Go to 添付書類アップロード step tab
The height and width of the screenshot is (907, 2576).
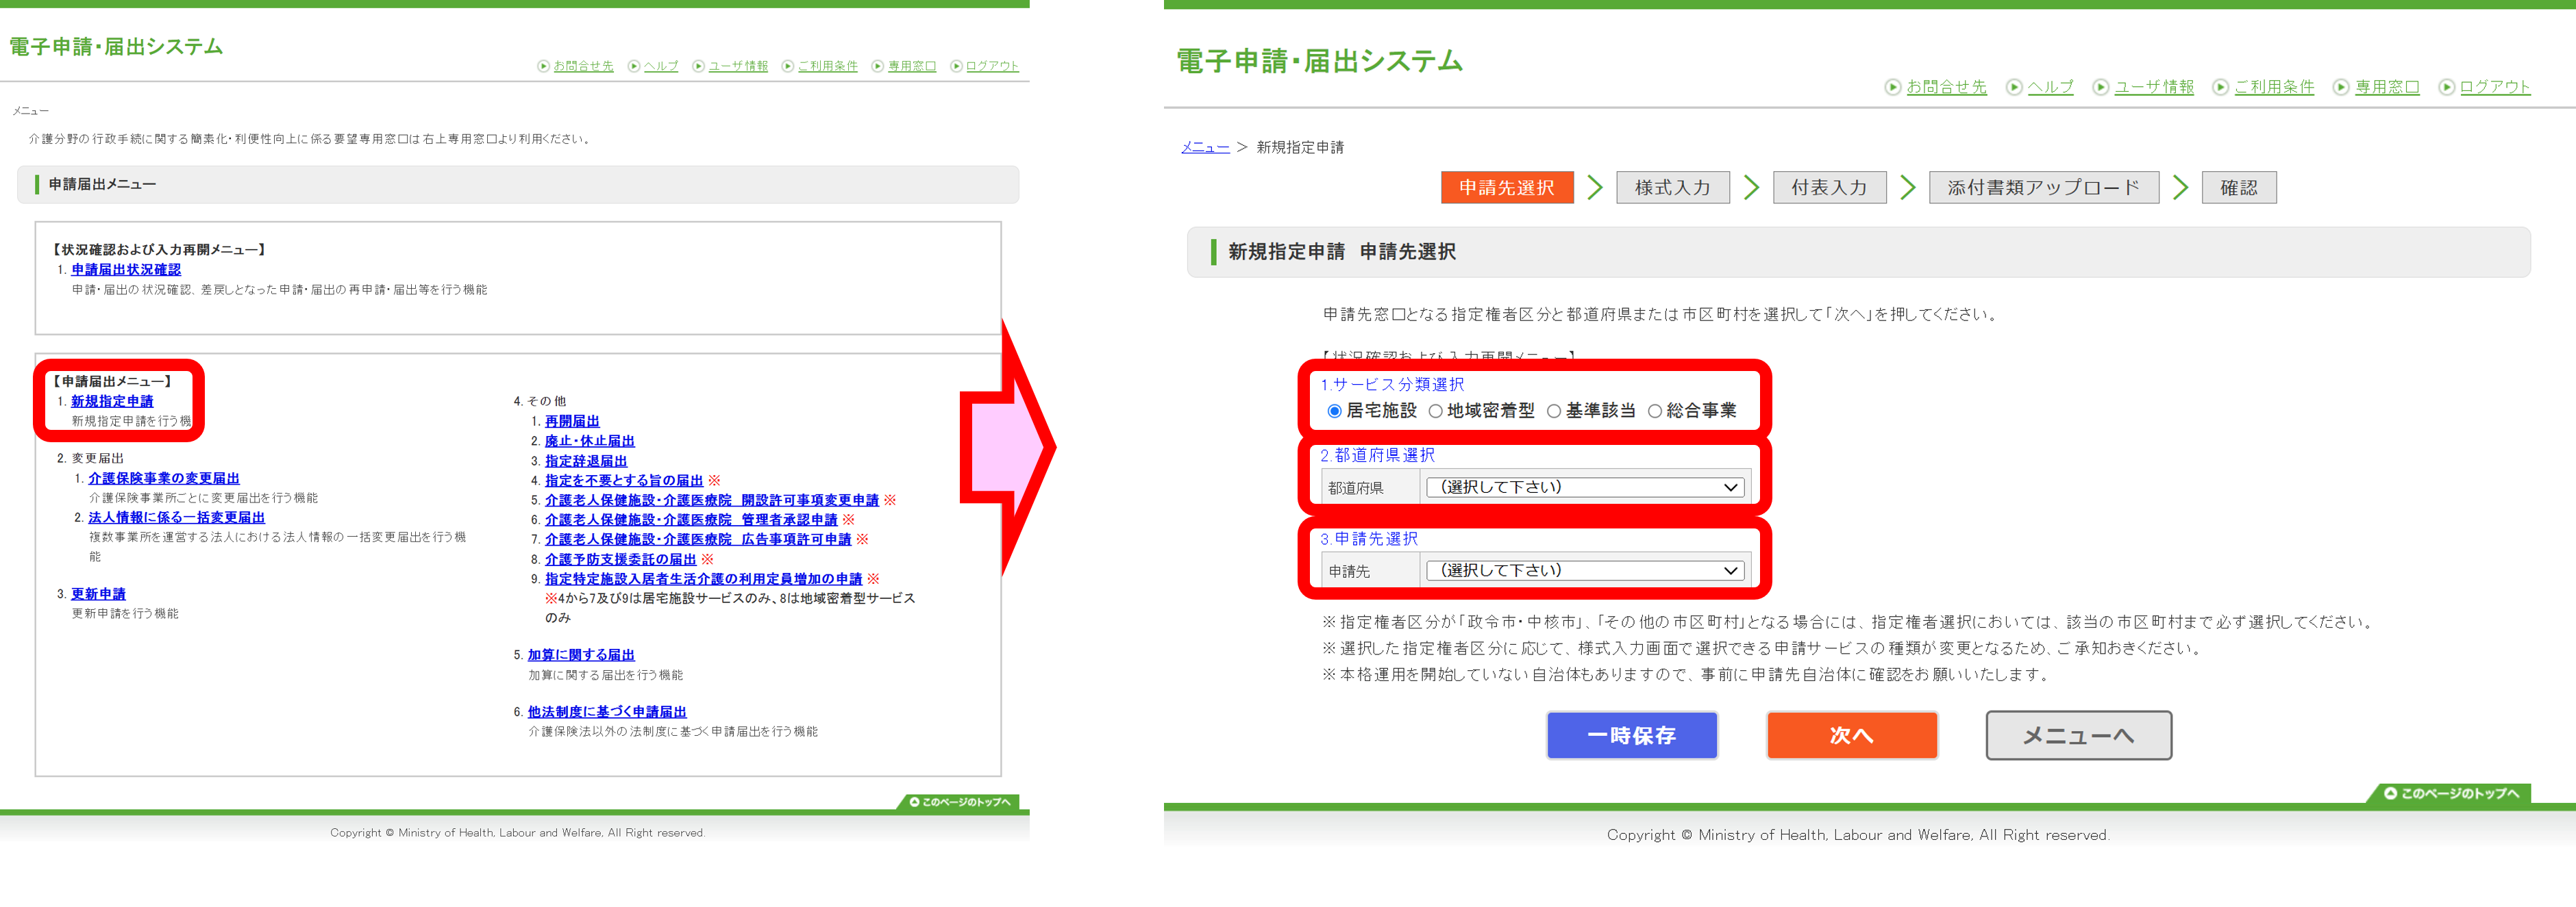2043,188
